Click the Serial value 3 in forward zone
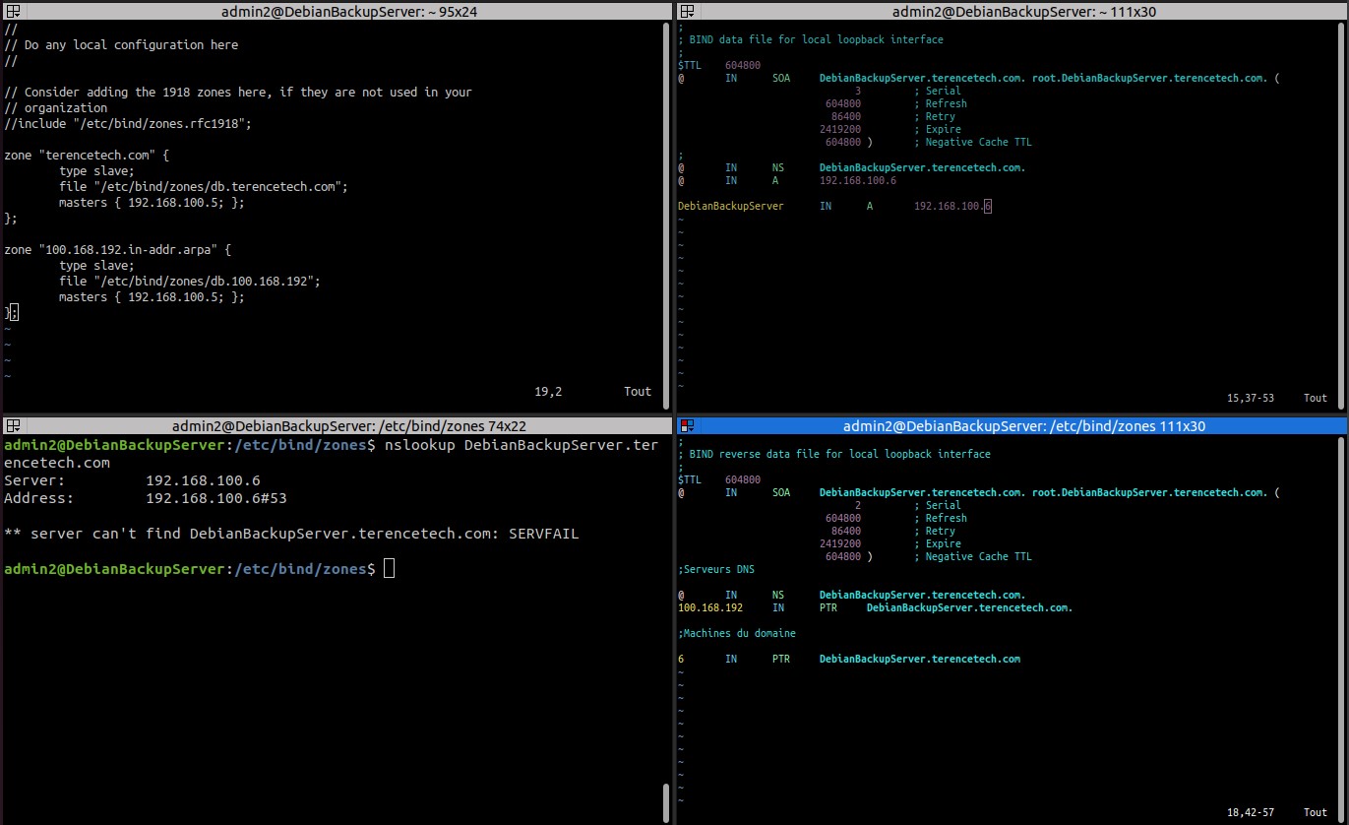The width and height of the screenshot is (1349, 825). click(858, 91)
